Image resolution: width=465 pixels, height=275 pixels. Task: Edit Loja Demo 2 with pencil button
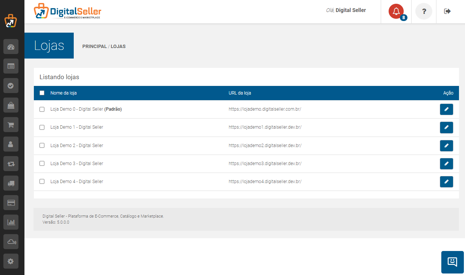[x=447, y=146]
